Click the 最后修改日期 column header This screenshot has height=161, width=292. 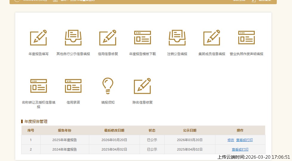(114, 131)
